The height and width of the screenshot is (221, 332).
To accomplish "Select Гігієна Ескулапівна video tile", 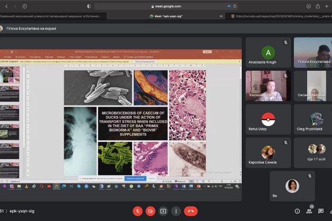I will [313, 52].
